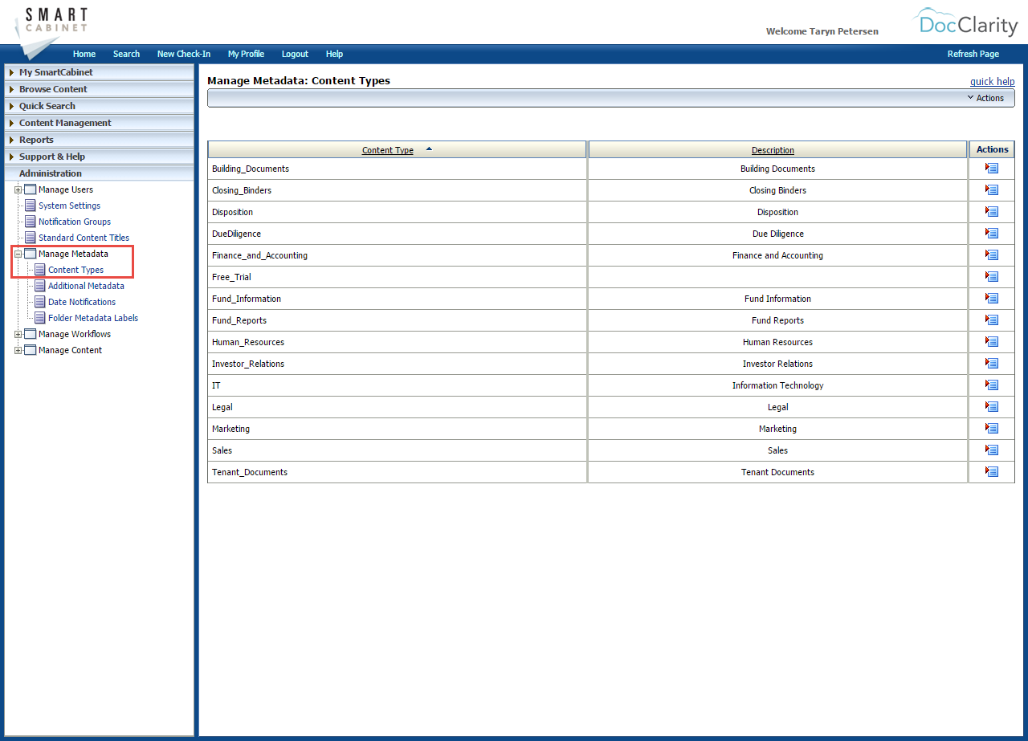Expand the Manage Users tree node
This screenshot has height=741, width=1028.
(x=18, y=189)
